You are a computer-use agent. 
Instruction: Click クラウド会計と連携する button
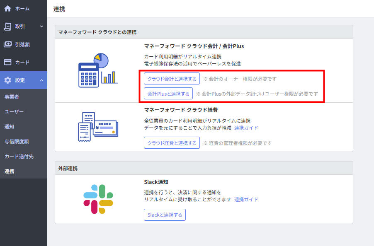coord(172,79)
